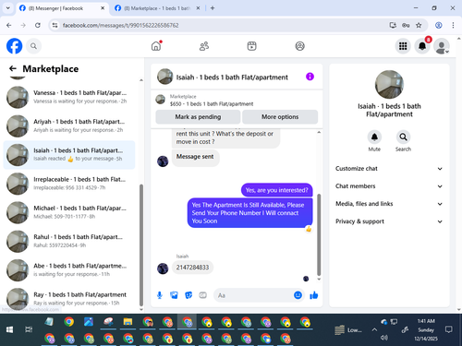Click the phone number message 2147284833

tap(192, 268)
